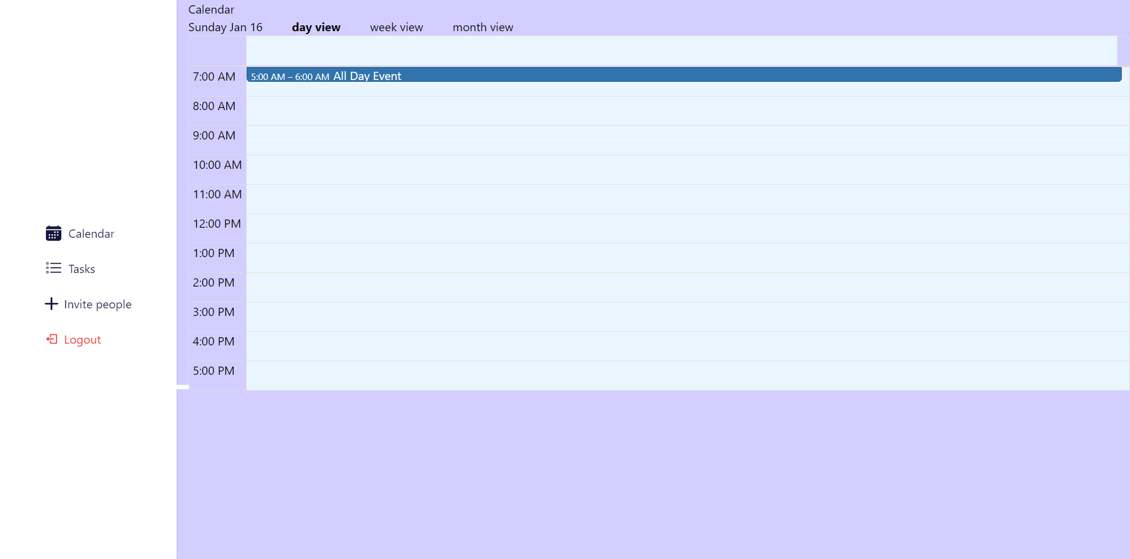Click the Logout text link
The width and height of the screenshot is (1130, 559).
tap(82, 340)
